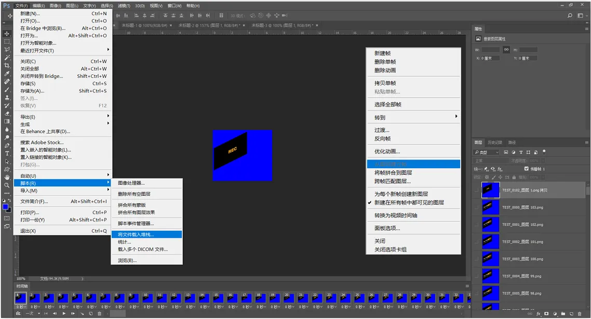This screenshot has width=591, height=319.
Task: Click 将文件载入堆栈 in scripts submenu
Action: [146, 234]
